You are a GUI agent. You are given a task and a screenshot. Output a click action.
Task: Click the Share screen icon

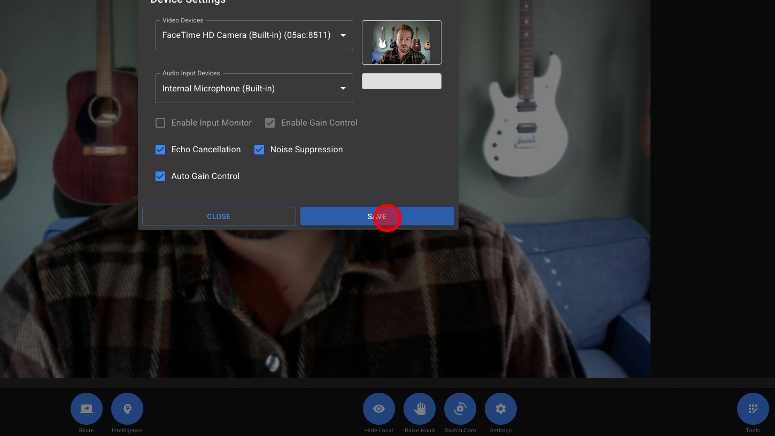coord(86,409)
